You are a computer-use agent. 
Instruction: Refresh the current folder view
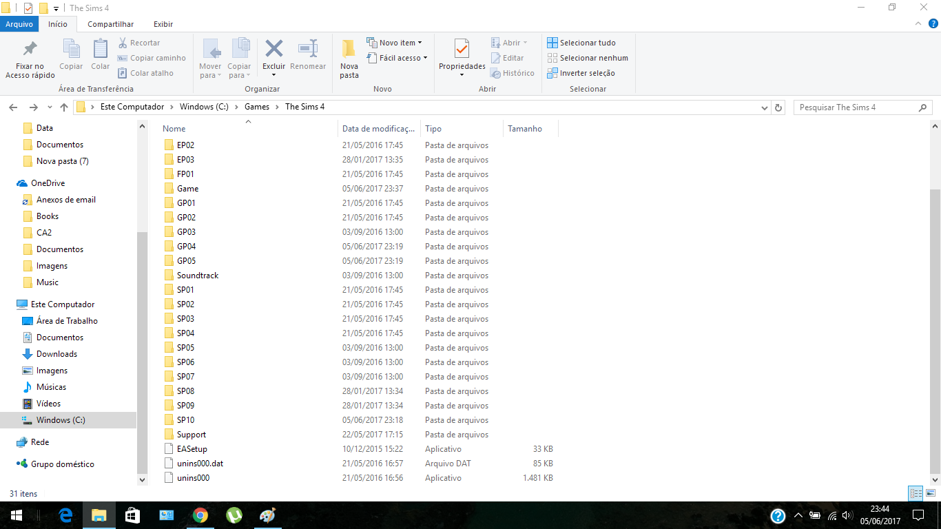tap(778, 107)
